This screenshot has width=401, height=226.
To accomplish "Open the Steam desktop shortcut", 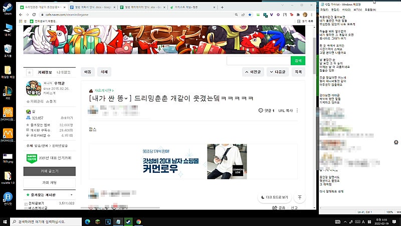I will pos(8,9).
